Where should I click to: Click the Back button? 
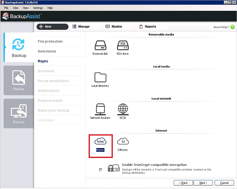(183, 183)
